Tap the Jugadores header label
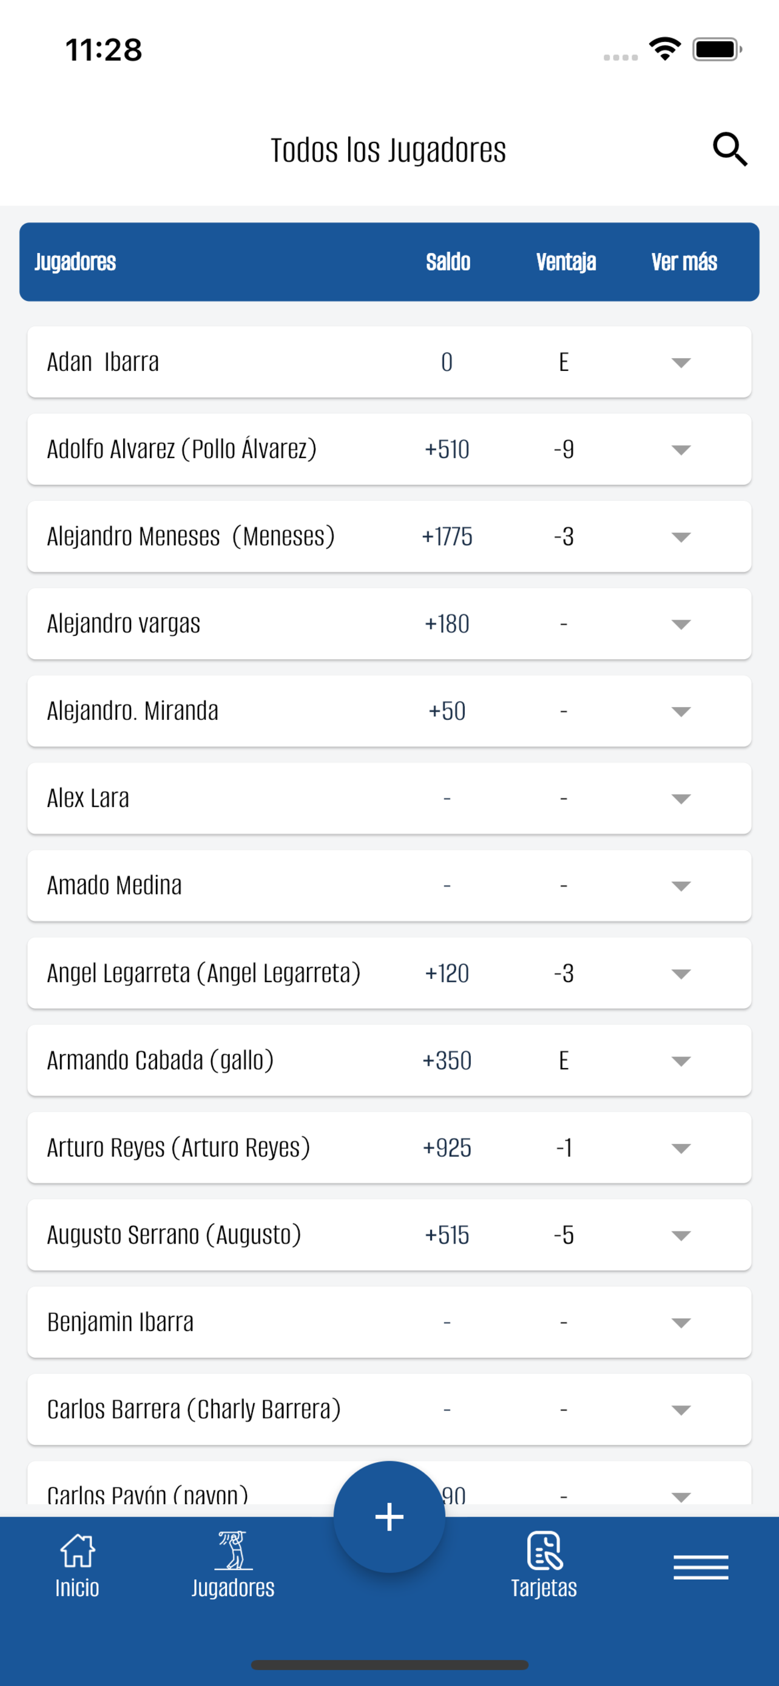The width and height of the screenshot is (779, 1686). coord(75,262)
